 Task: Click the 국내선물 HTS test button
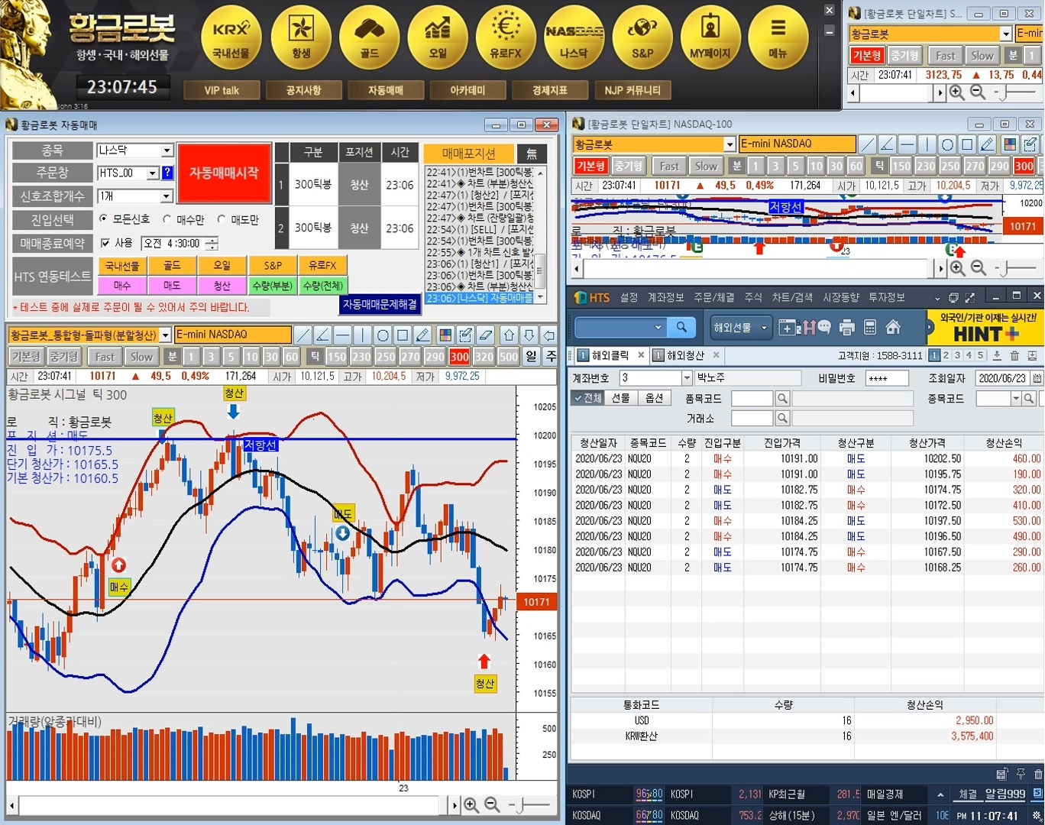pyautogui.click(x=122, y=266)
